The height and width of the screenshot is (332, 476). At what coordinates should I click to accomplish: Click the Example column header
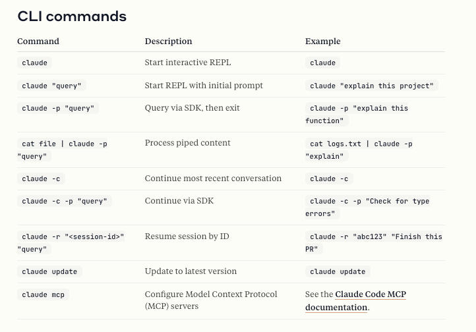[322, 41]
